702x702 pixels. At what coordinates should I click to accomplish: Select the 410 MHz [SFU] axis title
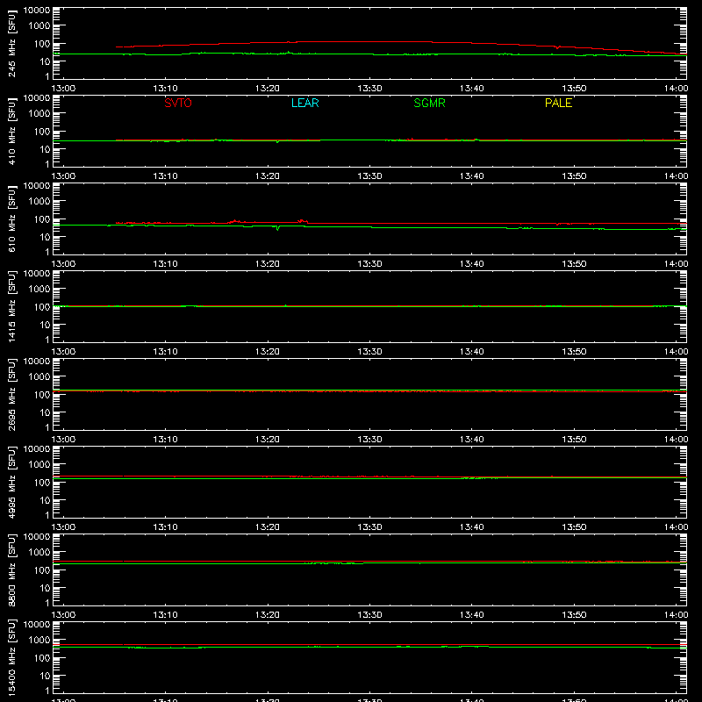click(12, 131)
